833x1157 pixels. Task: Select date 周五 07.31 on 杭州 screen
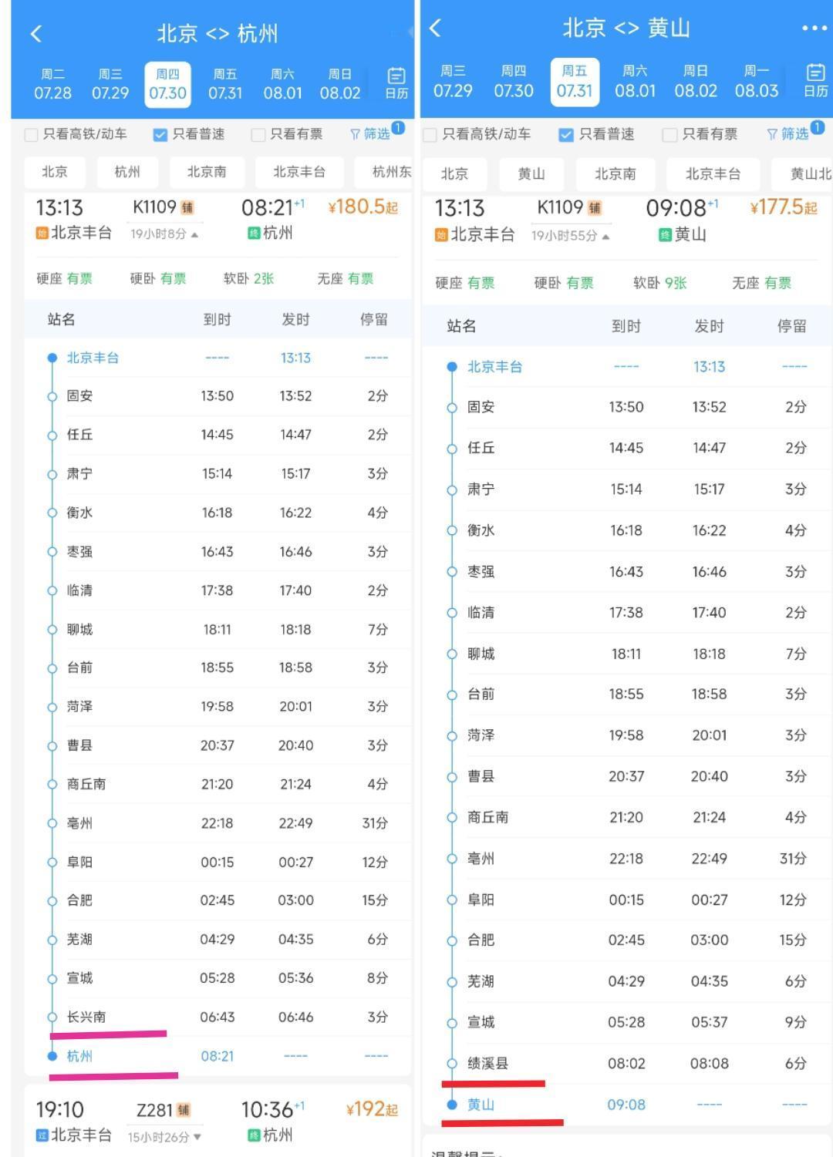tap(225, 84)
